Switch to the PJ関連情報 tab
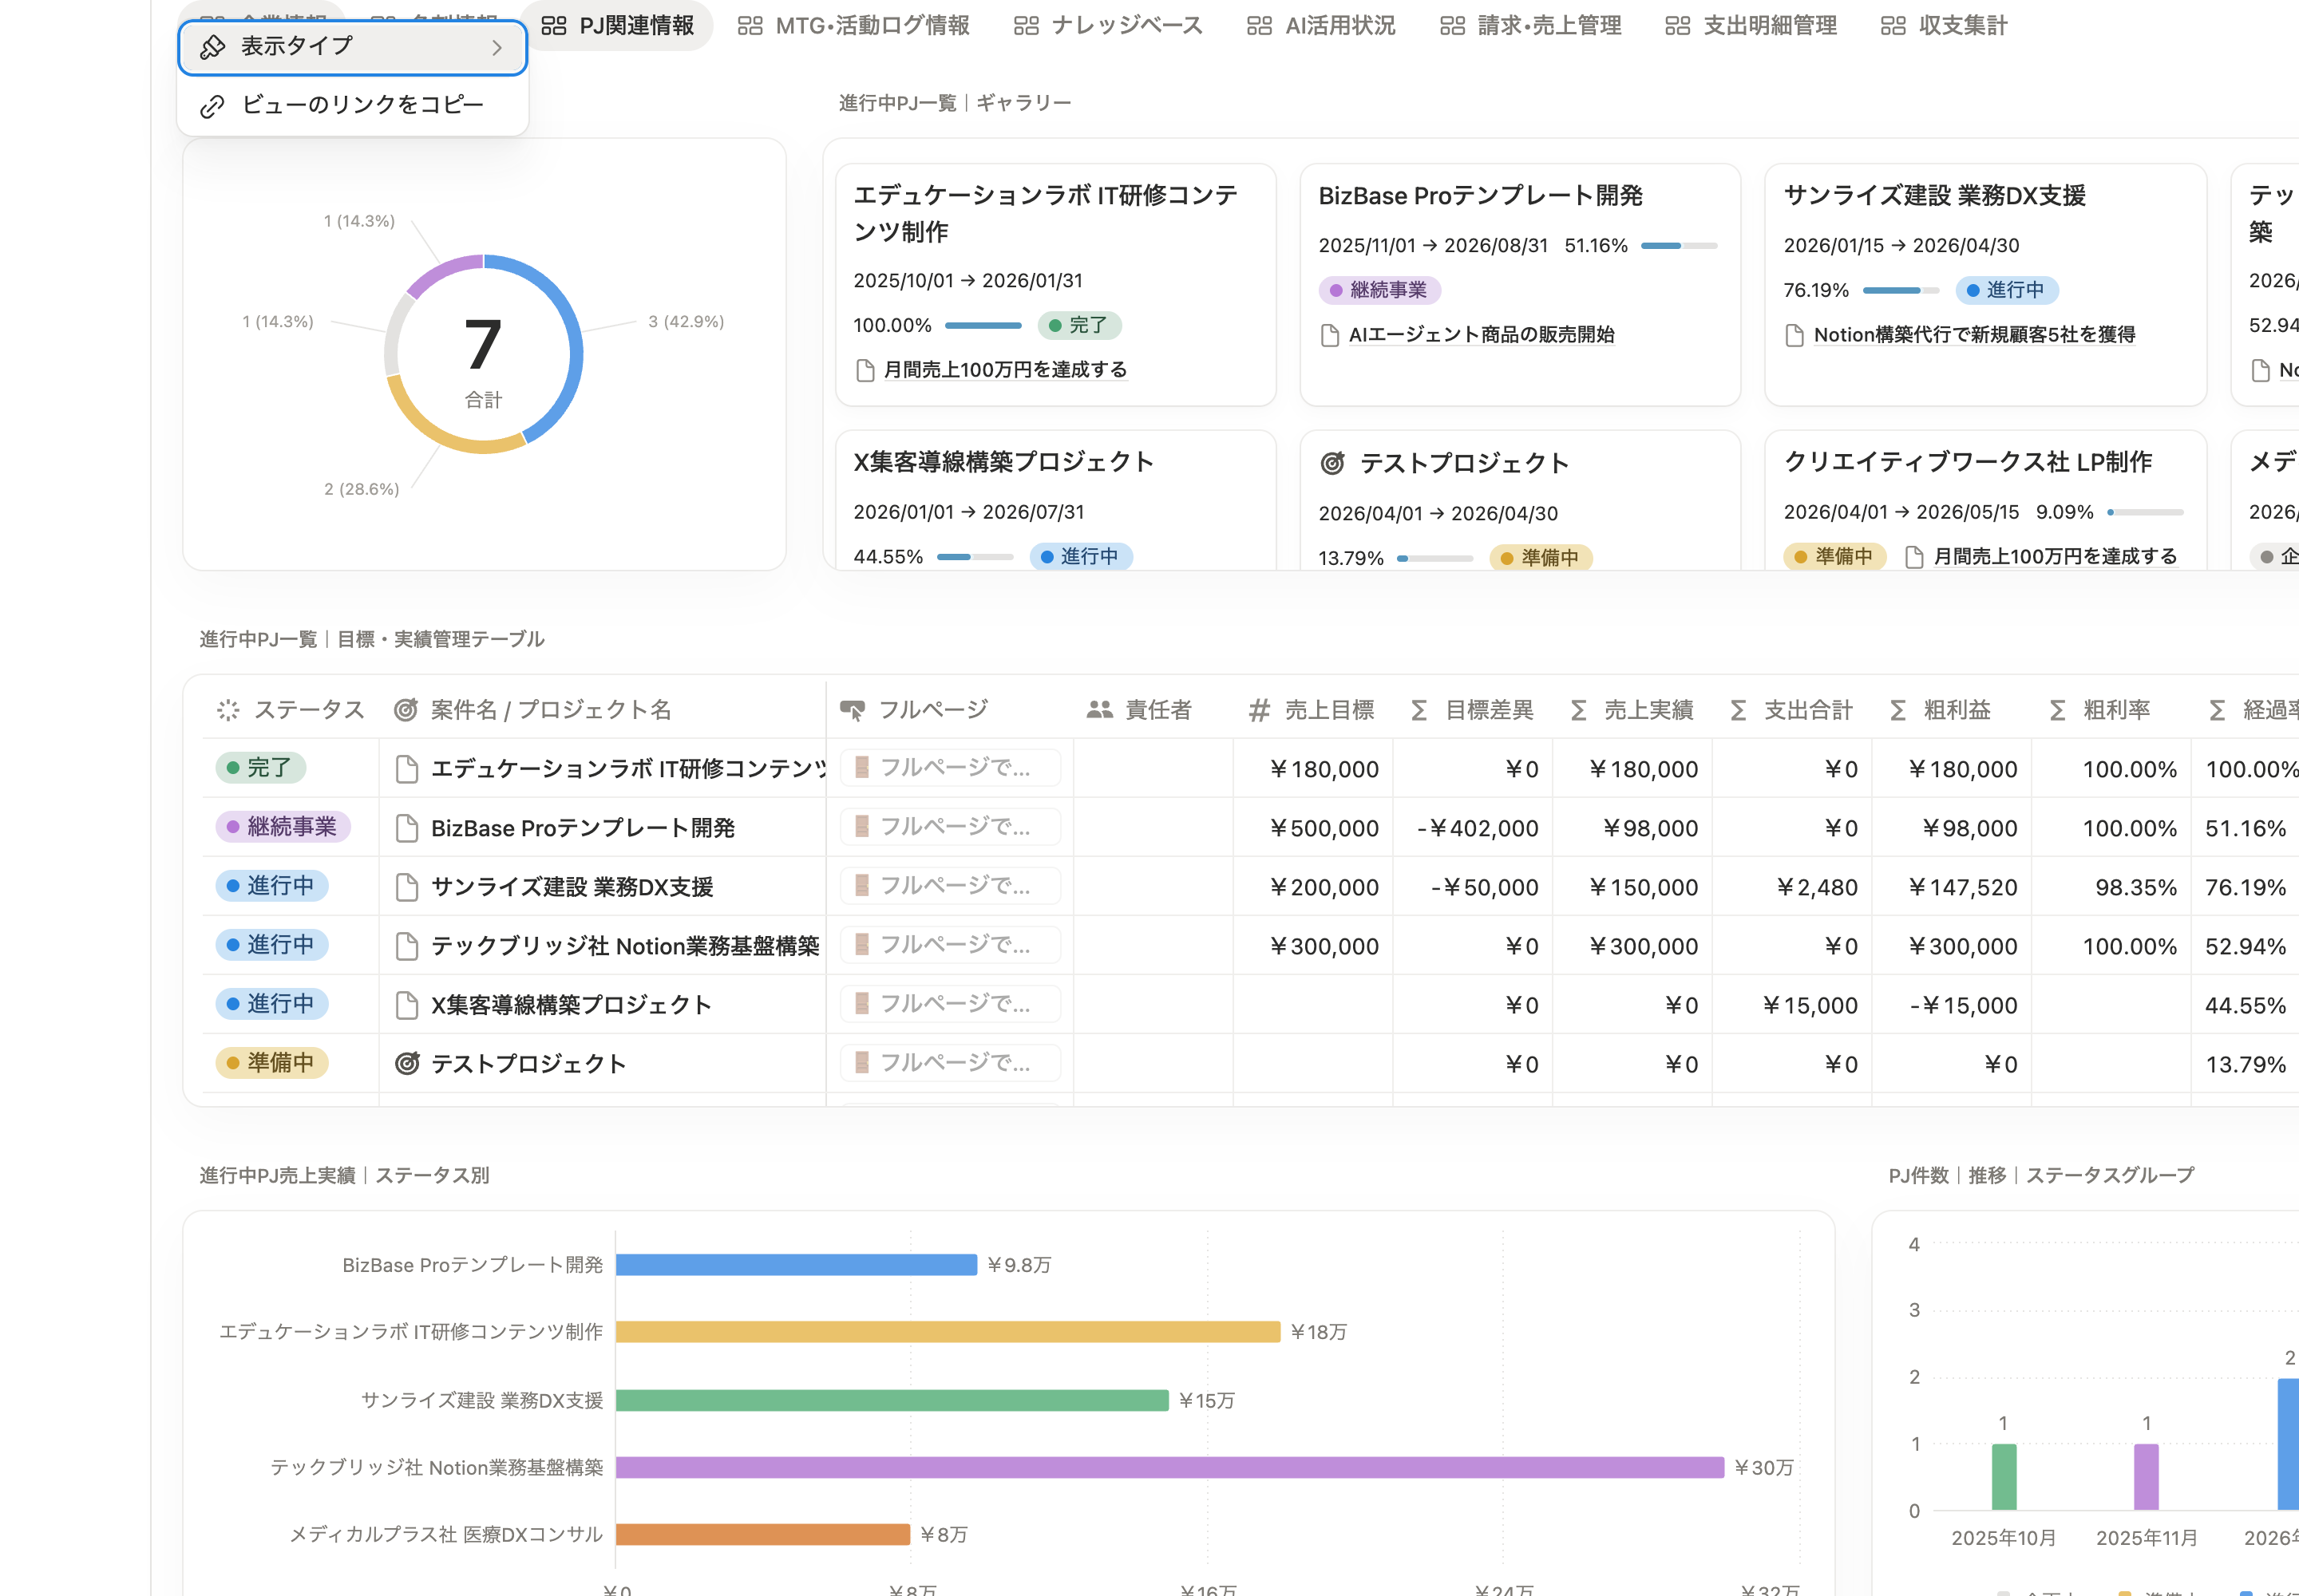The width and height of the screenshot is (2299, 1596). (617, 25)
